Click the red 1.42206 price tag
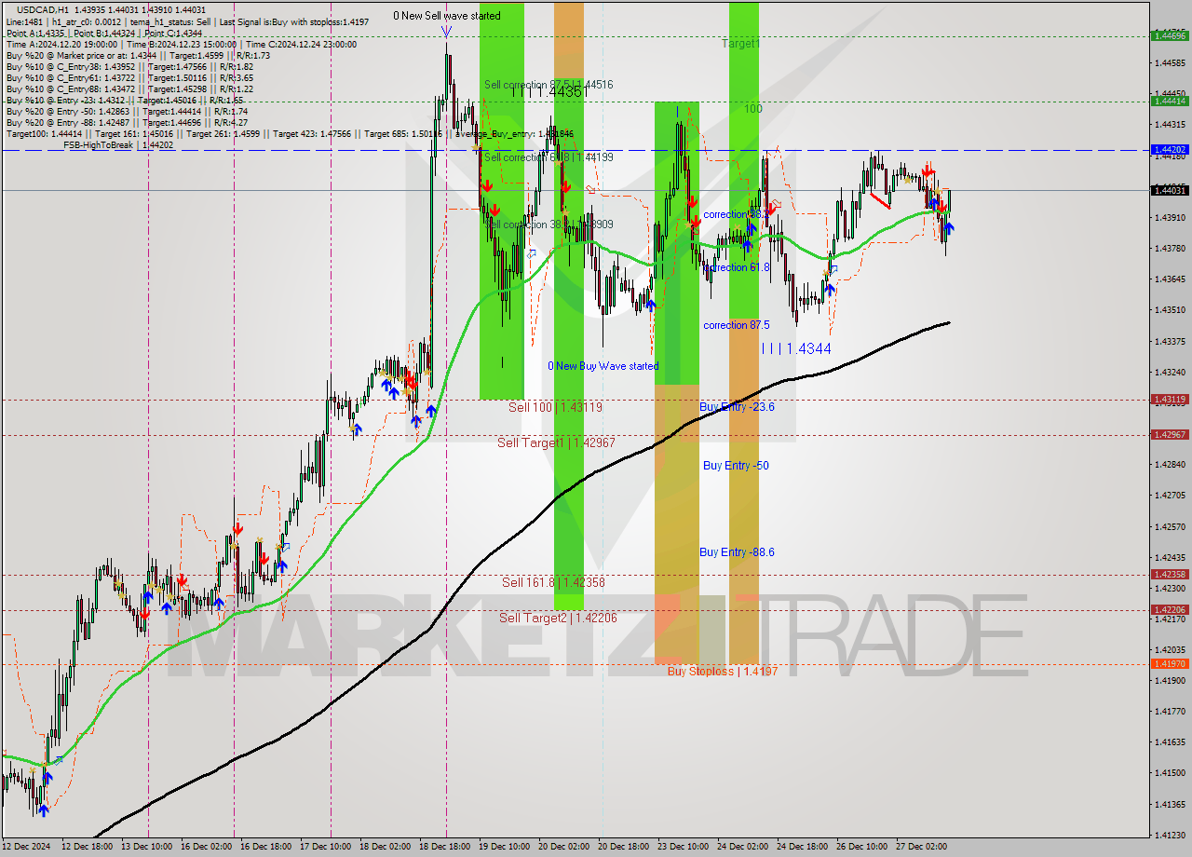The width and height of the screenshot is (1192, 857). (x=1169, y=609)
